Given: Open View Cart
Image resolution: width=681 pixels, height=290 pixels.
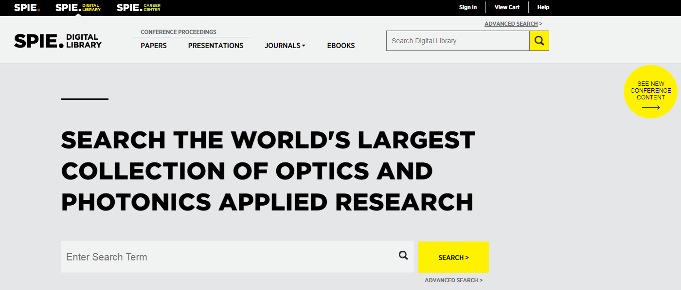Looking at the screenshot, I should click(x=507, y=7).
